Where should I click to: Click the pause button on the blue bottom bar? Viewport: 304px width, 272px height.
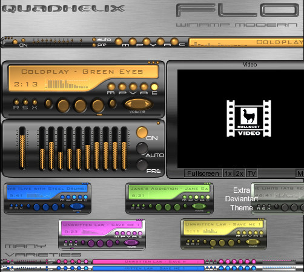[x=240, y=268]
